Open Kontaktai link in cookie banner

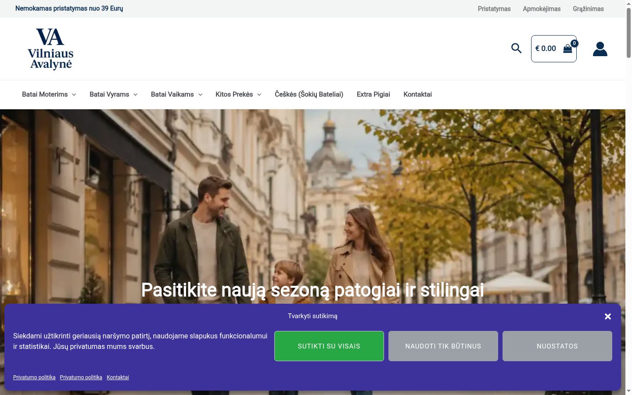pyautogui.click(x=118, y=377)
